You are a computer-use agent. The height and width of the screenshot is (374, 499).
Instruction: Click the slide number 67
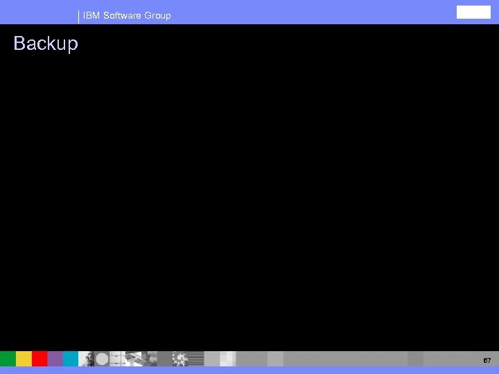487,360
